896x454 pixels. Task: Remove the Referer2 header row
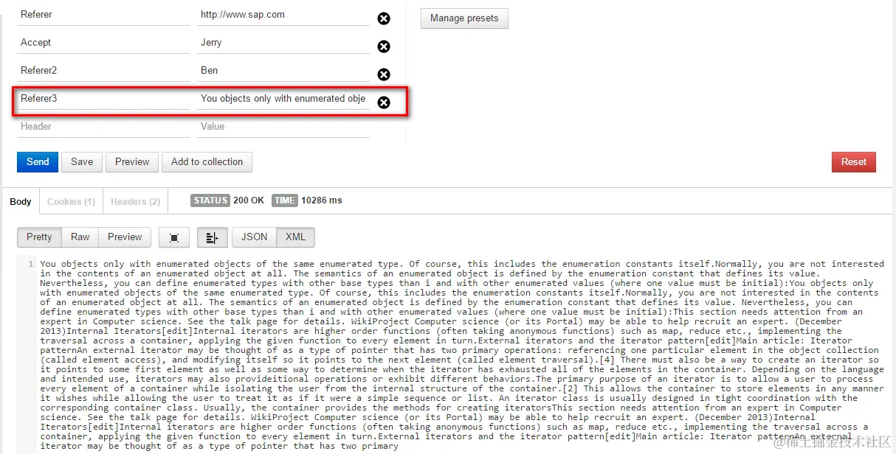pos(384,74)
